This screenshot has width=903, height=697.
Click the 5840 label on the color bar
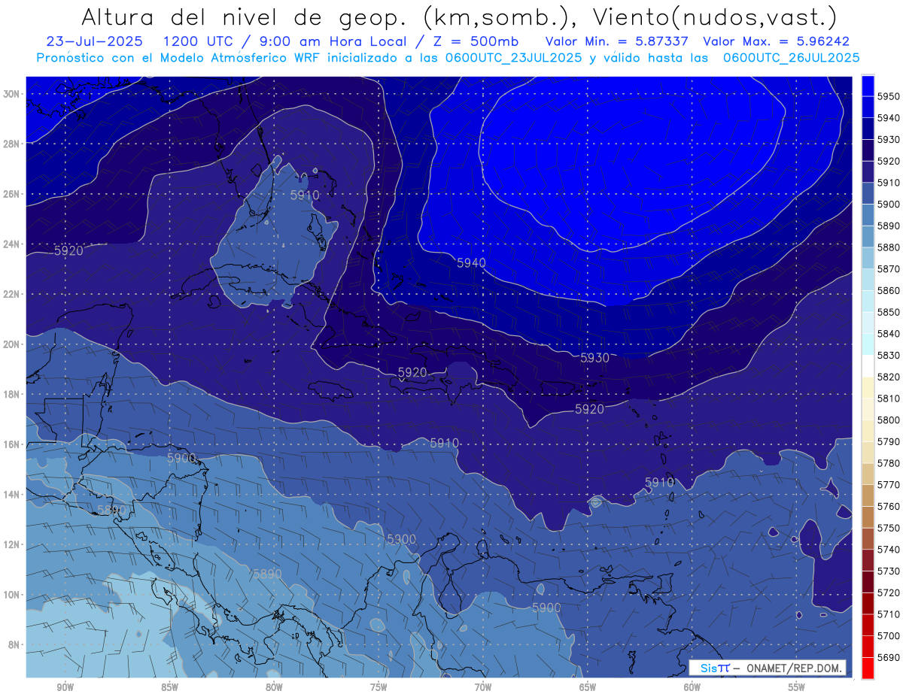pos(888,333)
